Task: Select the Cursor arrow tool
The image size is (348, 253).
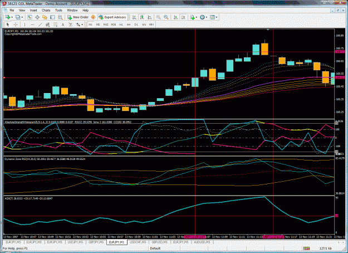Action: (8, 25)
